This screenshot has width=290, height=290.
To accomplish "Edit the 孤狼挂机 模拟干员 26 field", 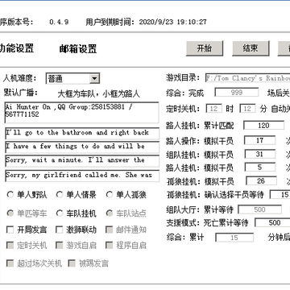I will pos(261,181).
